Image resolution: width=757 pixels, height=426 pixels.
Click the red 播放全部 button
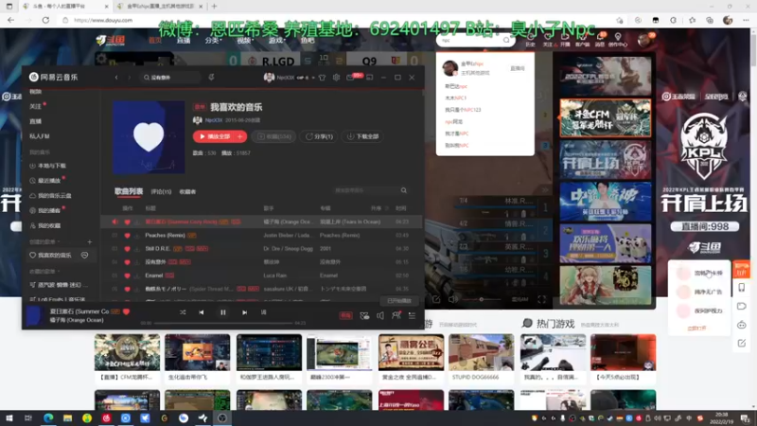point(215,136)
